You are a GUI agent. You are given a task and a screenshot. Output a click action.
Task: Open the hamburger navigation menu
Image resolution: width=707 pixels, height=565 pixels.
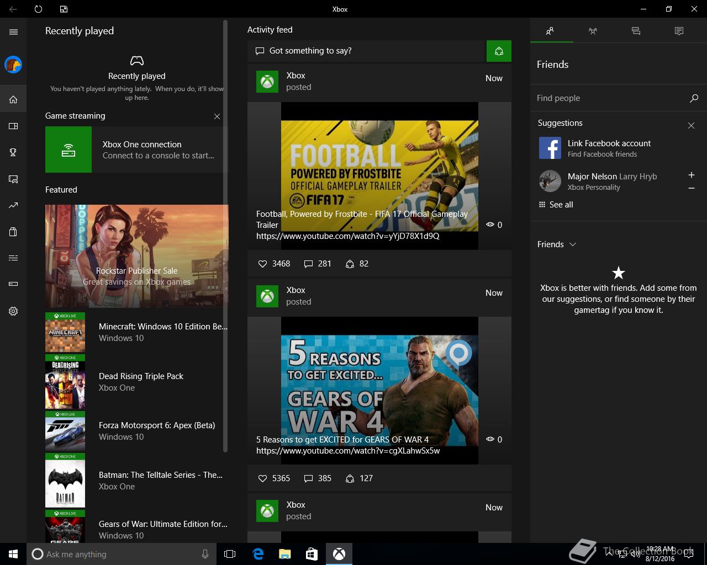pos(13,32)
